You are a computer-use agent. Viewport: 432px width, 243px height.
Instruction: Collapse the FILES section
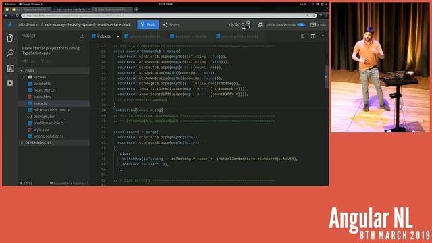[x=54, y=70]
